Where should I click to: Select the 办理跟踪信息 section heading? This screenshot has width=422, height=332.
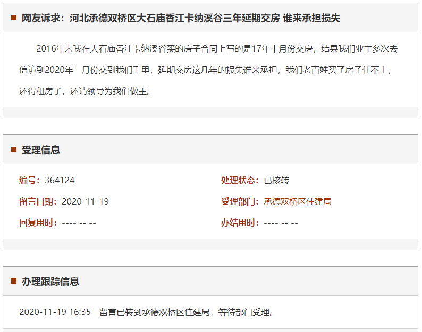(50, 282)
